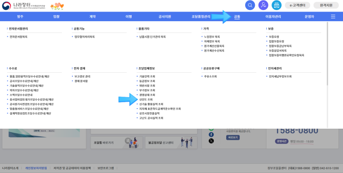Open 보증응답서목록
Image resolution: width=343 pixels, height=173 pixels.
277,51
